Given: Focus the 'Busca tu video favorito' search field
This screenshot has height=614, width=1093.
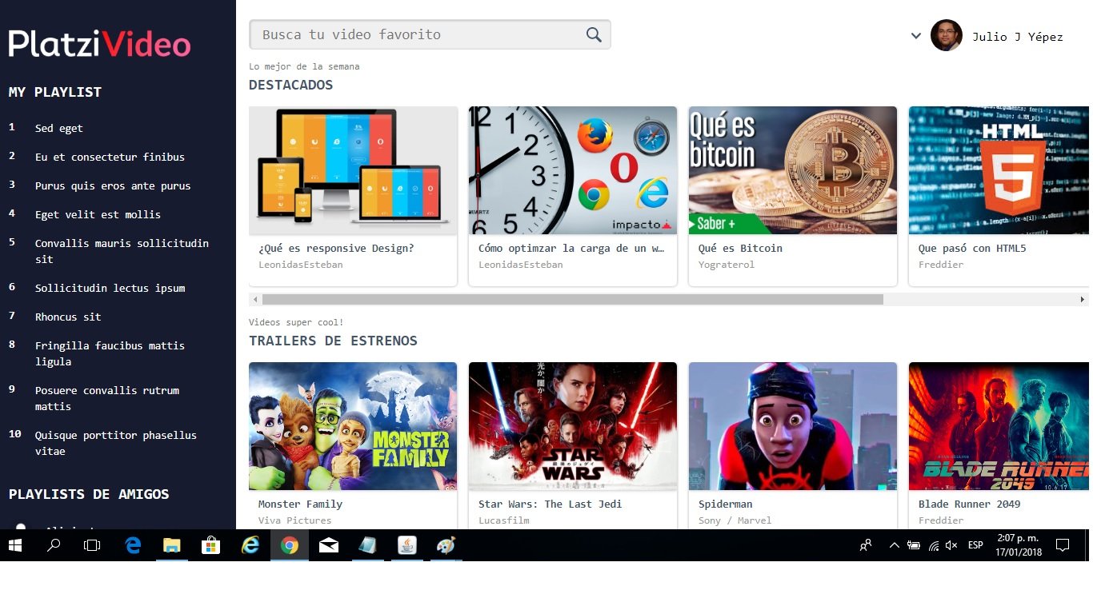Looking at the screenshot, I should (x=430, y=34).
